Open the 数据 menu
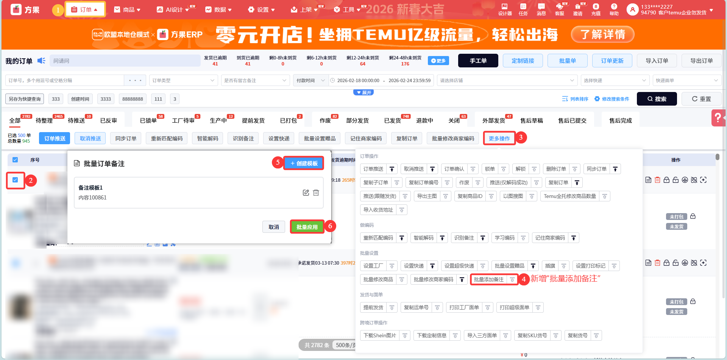 pos(218,9)
